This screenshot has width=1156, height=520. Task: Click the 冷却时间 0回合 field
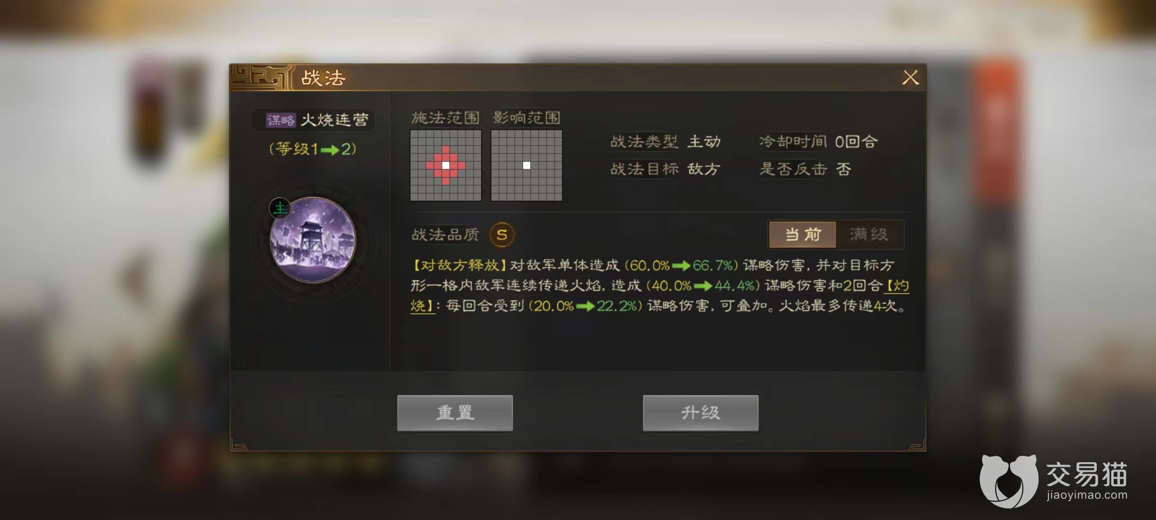[x=818, y=142]
